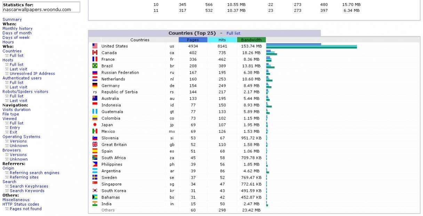Click the Countries column header cell
The height and width of the screenshot is (216, 423).
point(140,40)
